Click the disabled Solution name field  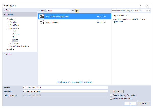[65, 95]
